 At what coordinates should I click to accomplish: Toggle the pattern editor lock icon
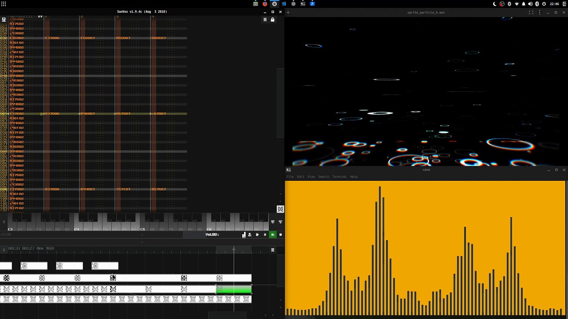(272, 19)
